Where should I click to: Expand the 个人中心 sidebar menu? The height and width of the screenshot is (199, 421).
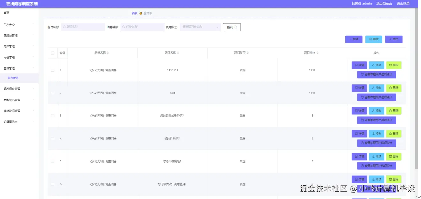(19, 24)
